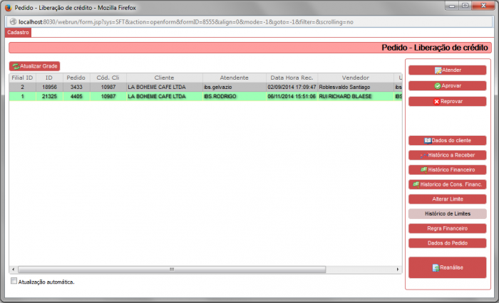Select row with ID 21325
499x303 pixels.
click(x=205, y=96)
